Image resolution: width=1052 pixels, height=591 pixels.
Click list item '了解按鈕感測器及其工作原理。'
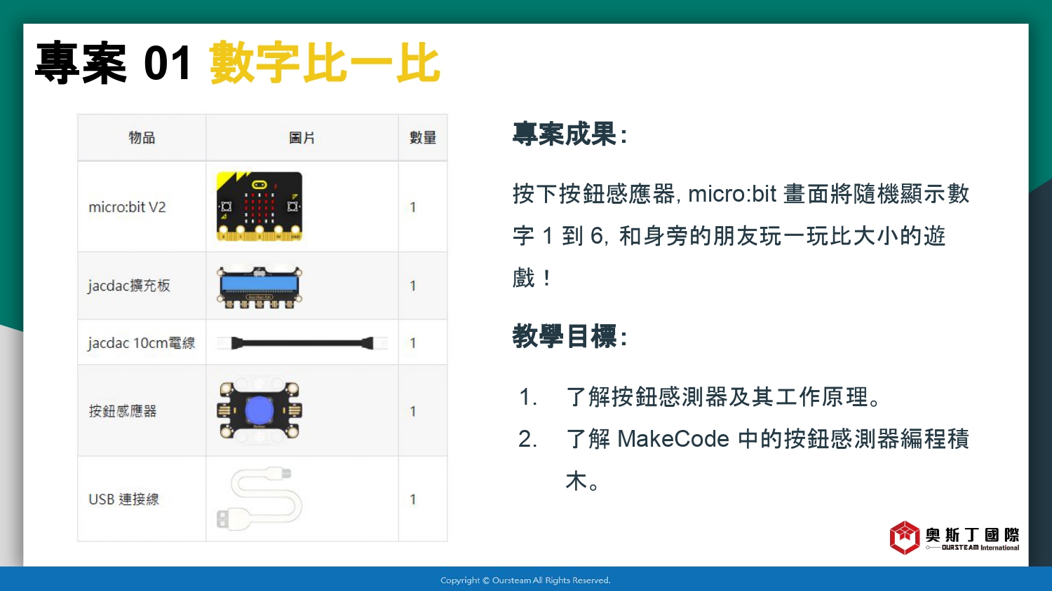723,397
